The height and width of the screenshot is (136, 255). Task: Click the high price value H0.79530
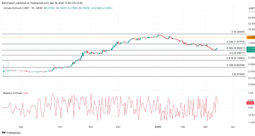61,8
